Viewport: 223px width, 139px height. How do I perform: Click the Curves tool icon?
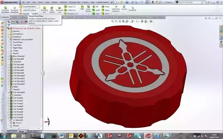point(124,8)
